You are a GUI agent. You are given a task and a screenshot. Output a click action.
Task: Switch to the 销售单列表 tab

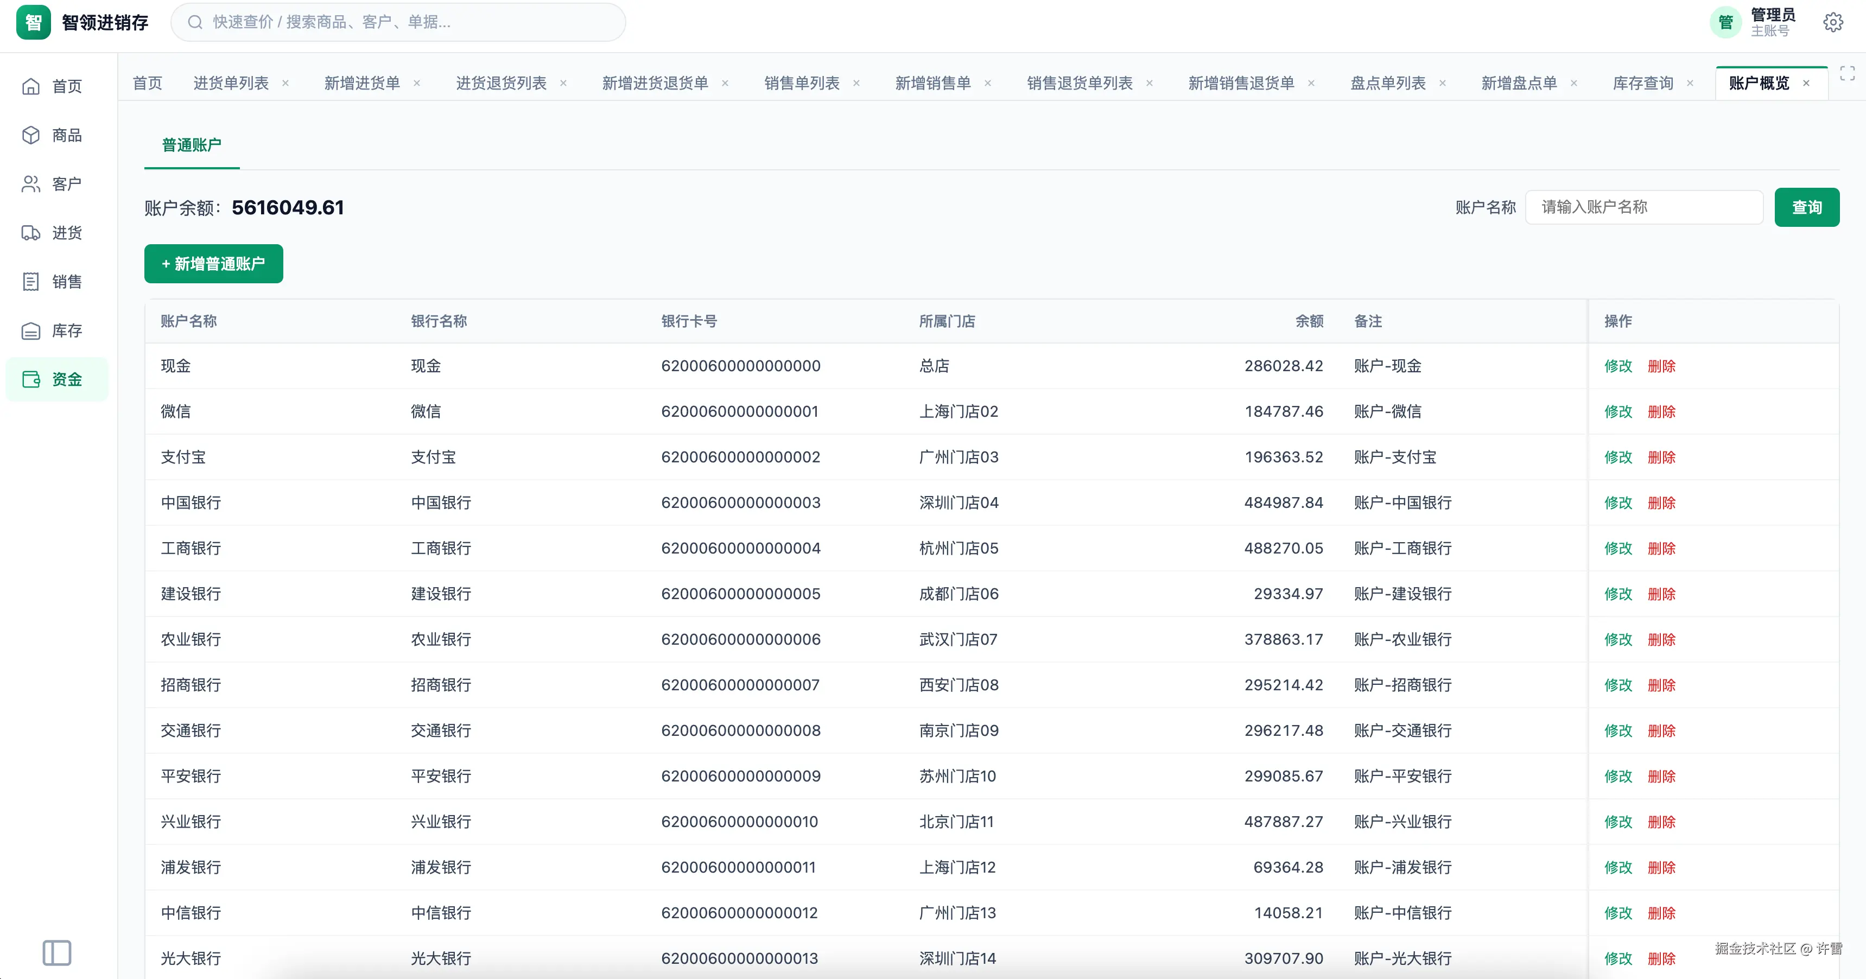(802, 83)
